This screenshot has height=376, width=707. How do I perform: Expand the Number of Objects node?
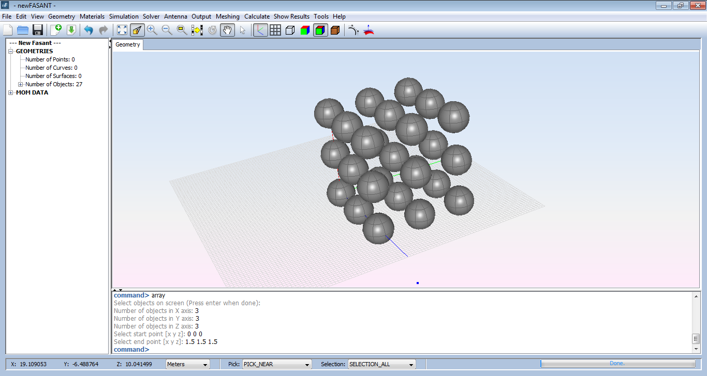[21, 84]
